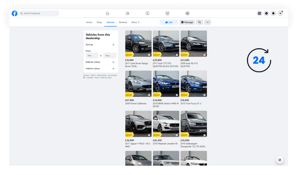297x175 pixels.
Task: Open the 2009 Ferrari California photo
Action: pos(138,84)
